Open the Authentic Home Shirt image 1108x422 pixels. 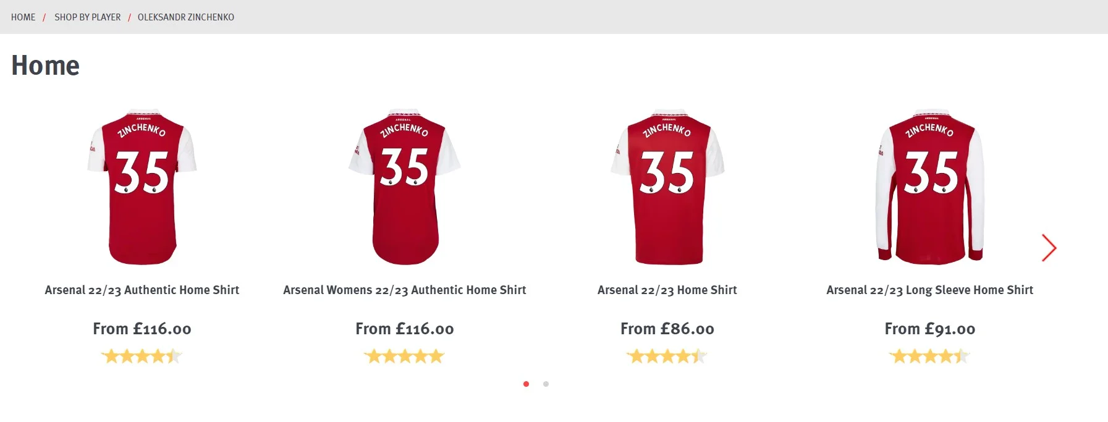point(142,187)
